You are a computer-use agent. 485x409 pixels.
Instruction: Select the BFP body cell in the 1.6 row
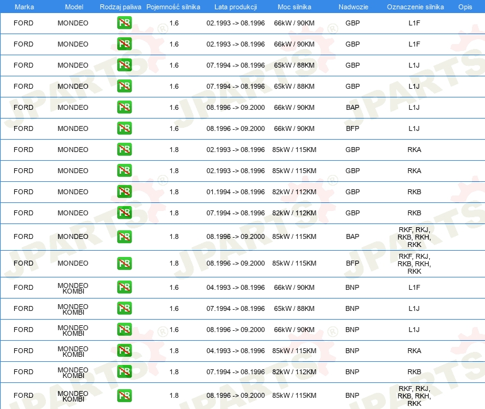353,128
